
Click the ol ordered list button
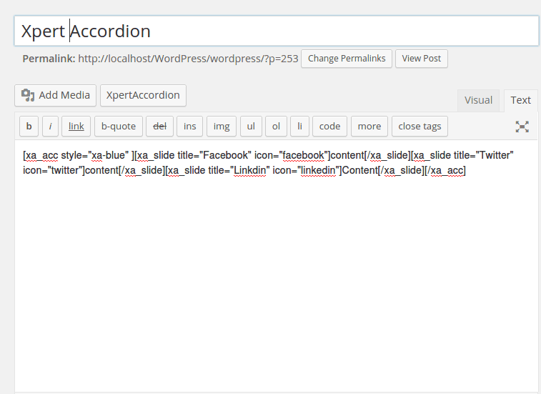(x=276, y=127)
